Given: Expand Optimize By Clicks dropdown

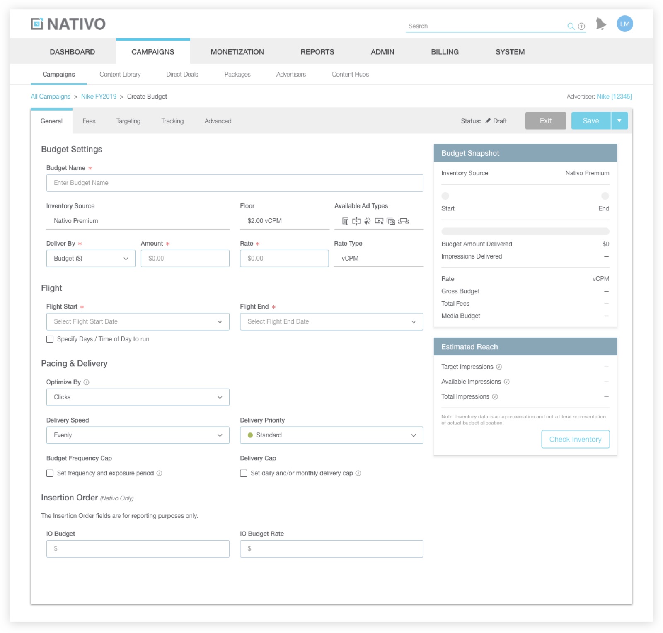Looking at the screenshot, I should point(138,397).
